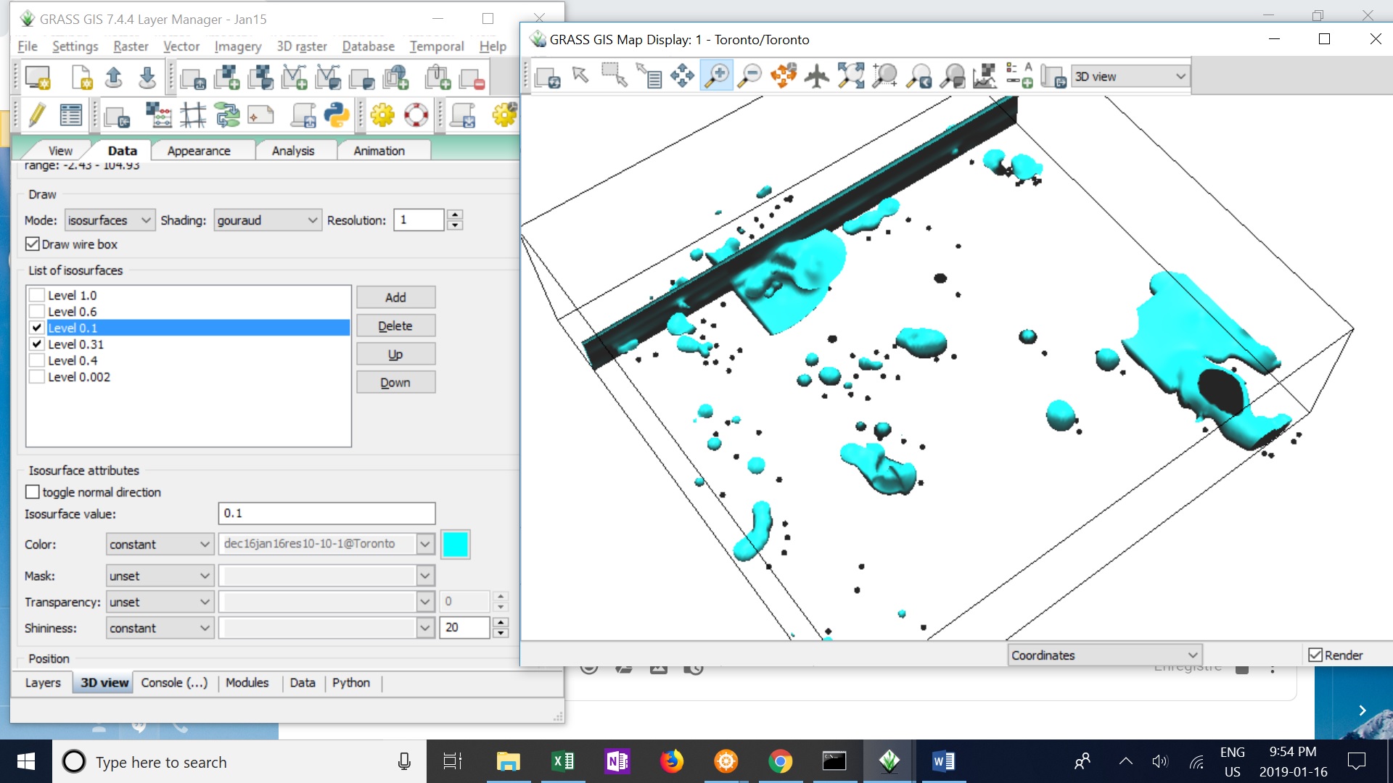
Task: Open the Temporal menu
Action: (436, 46)
